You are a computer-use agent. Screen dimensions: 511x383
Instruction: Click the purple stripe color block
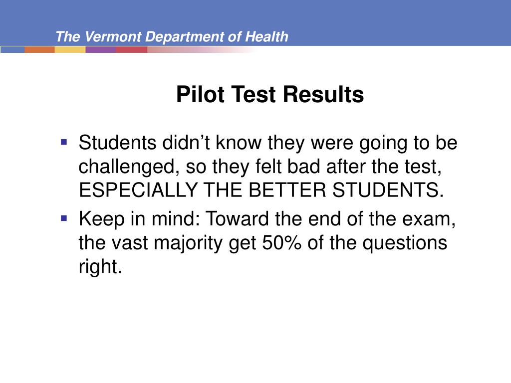pos(101,49)
